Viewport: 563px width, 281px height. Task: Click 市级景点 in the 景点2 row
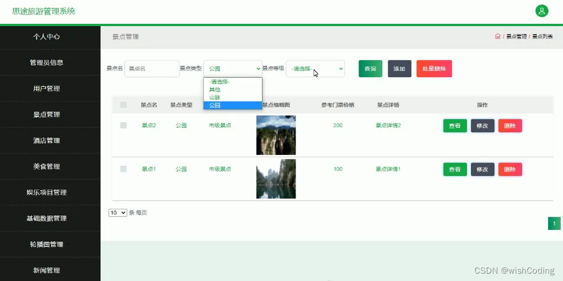[x=220, y=125]
